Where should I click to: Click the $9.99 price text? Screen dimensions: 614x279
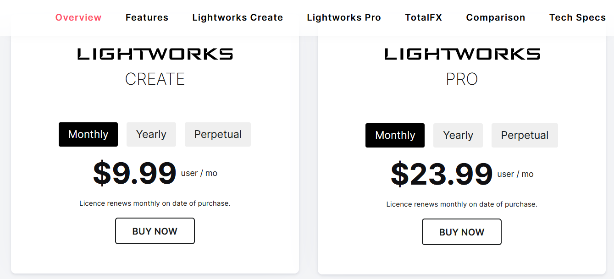pos(134,173)
